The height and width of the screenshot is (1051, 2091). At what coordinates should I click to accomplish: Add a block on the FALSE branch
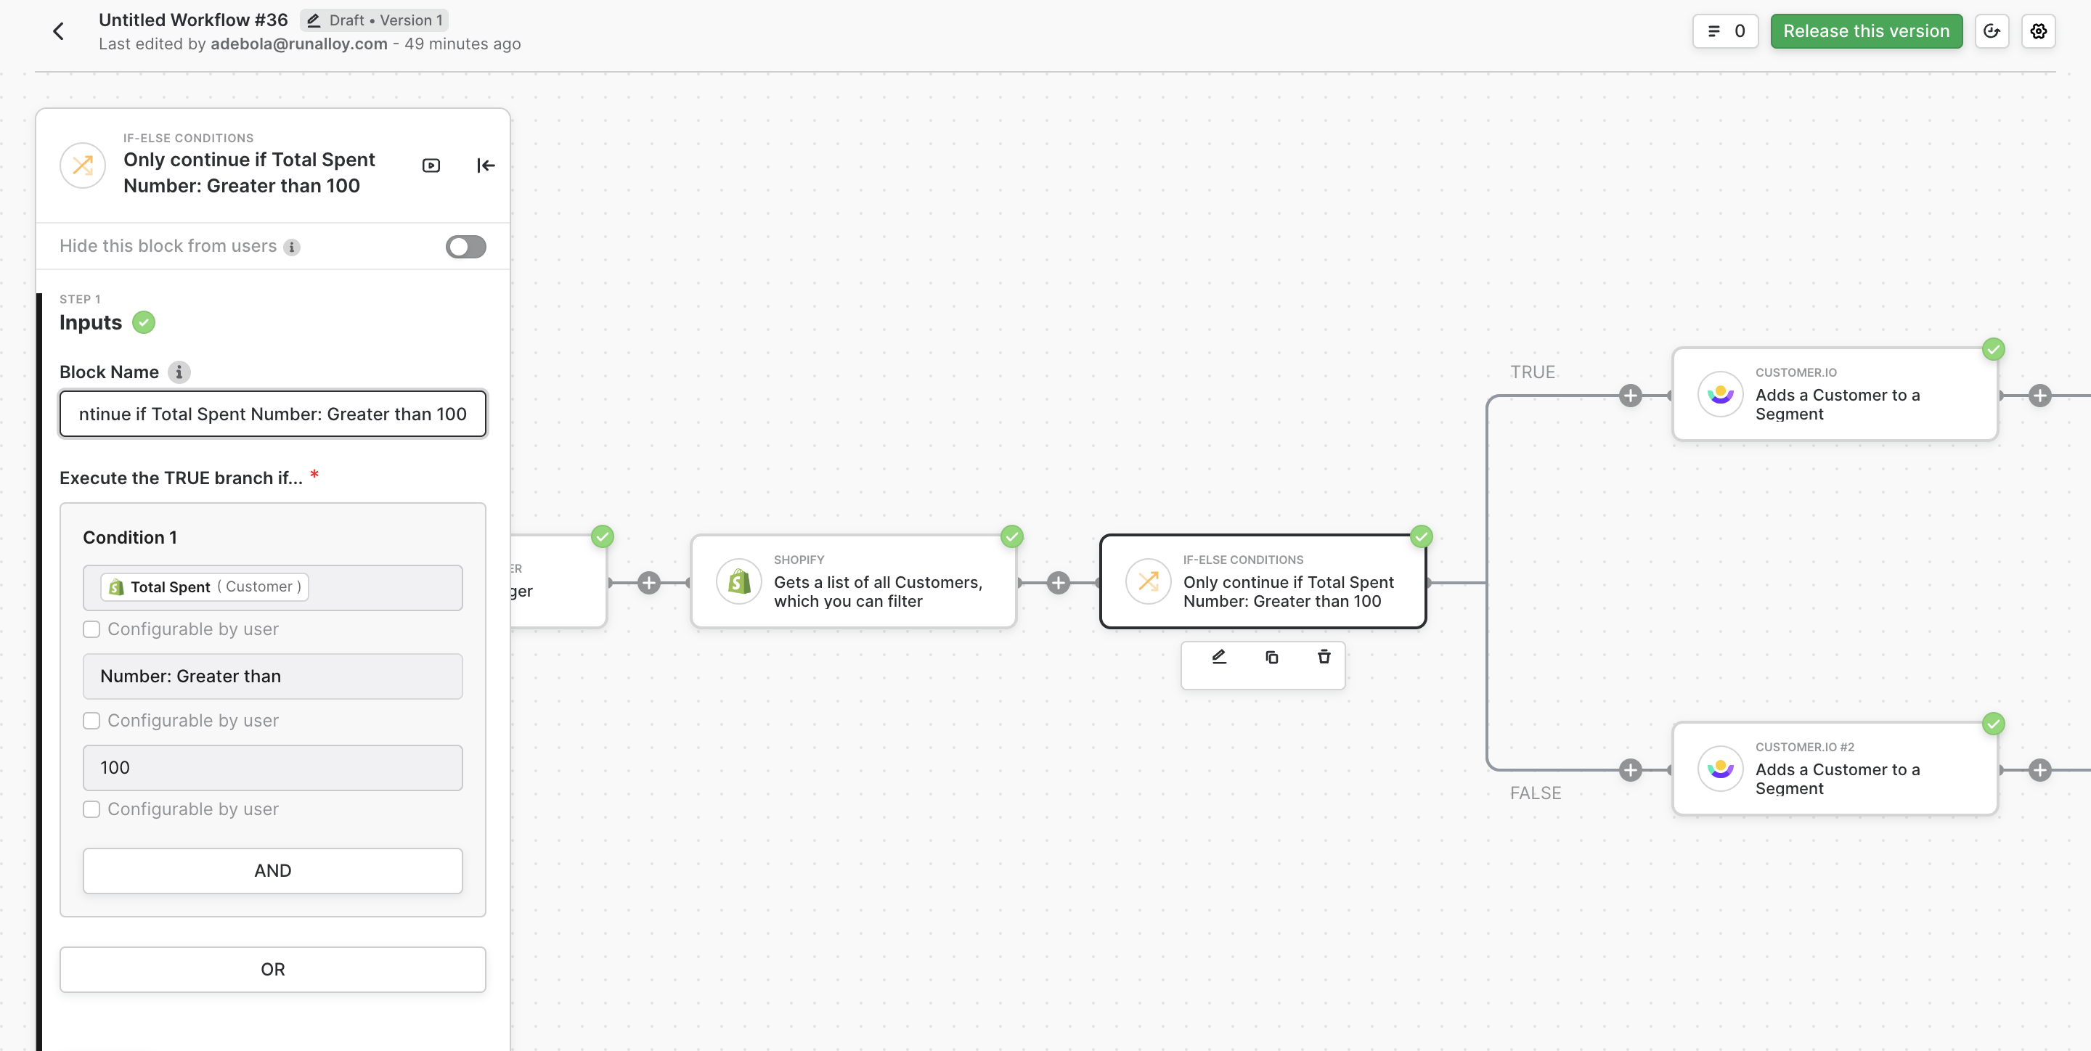(1631, 770)
